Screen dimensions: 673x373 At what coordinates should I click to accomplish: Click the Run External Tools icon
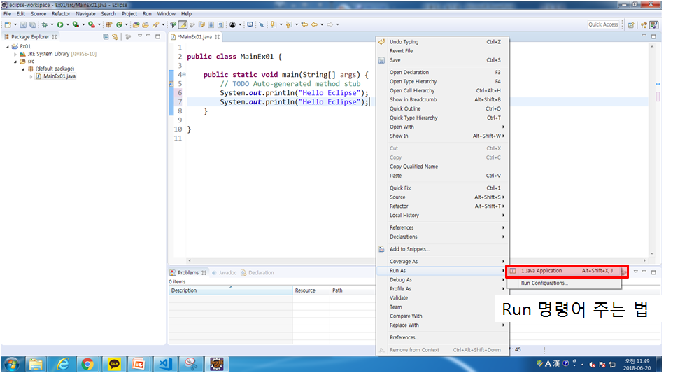(x=92, y=25)
